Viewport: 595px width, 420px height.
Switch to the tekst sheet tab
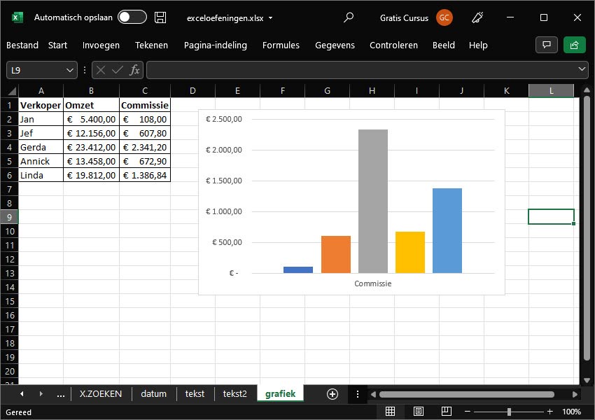coord(195,394)
